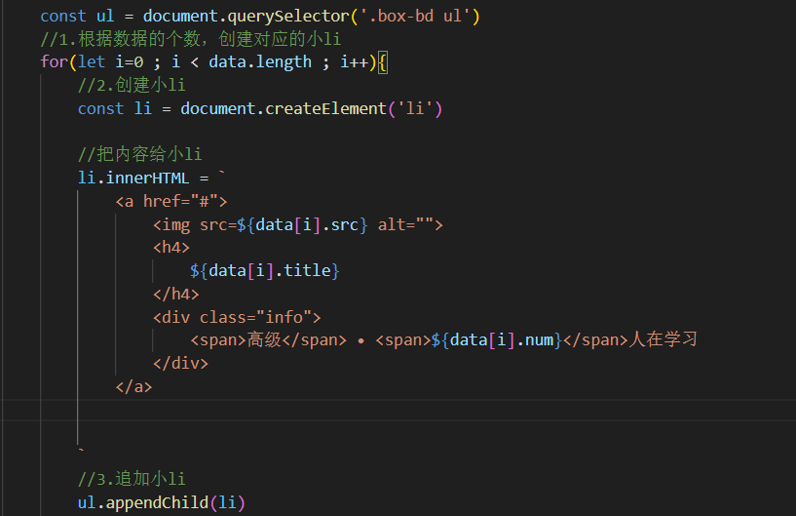Click the ${data[i].num} expression

point(497,340)
